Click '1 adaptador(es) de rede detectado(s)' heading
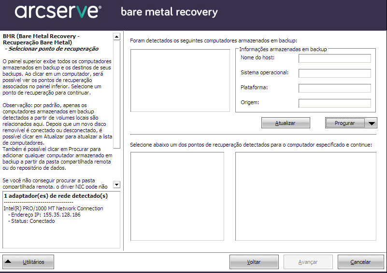387x273 pixels. [56, 196]
